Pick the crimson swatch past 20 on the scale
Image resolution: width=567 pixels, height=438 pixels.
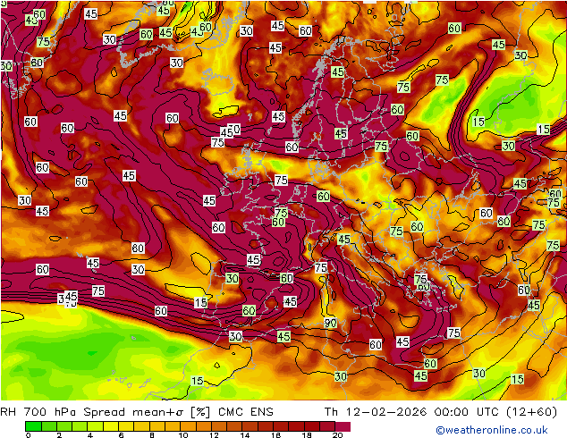343,426
